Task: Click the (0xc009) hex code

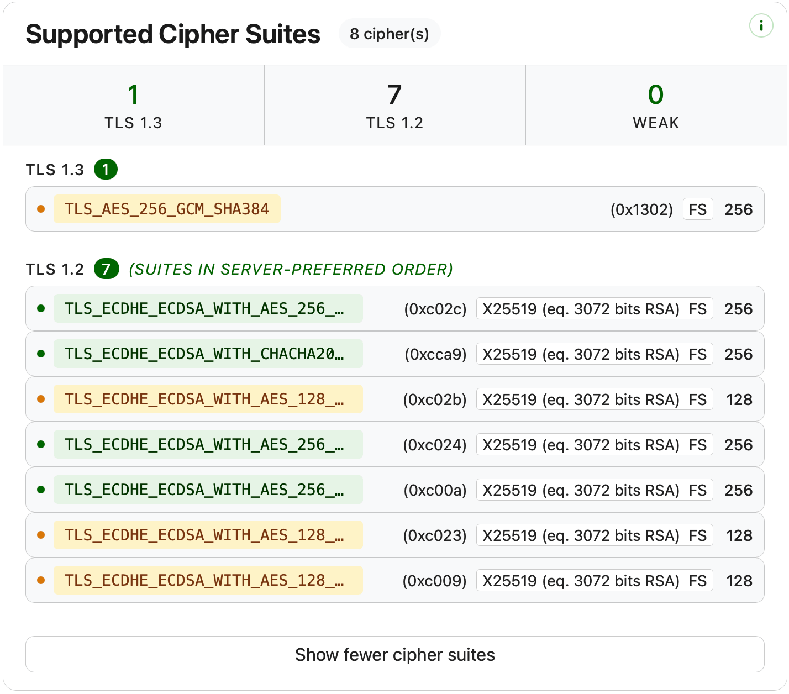Action: 434,581
